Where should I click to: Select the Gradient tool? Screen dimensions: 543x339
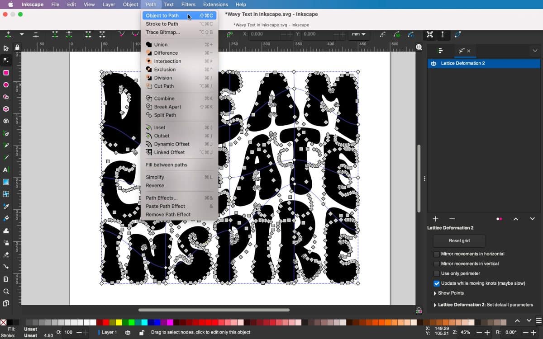point(6,182)
